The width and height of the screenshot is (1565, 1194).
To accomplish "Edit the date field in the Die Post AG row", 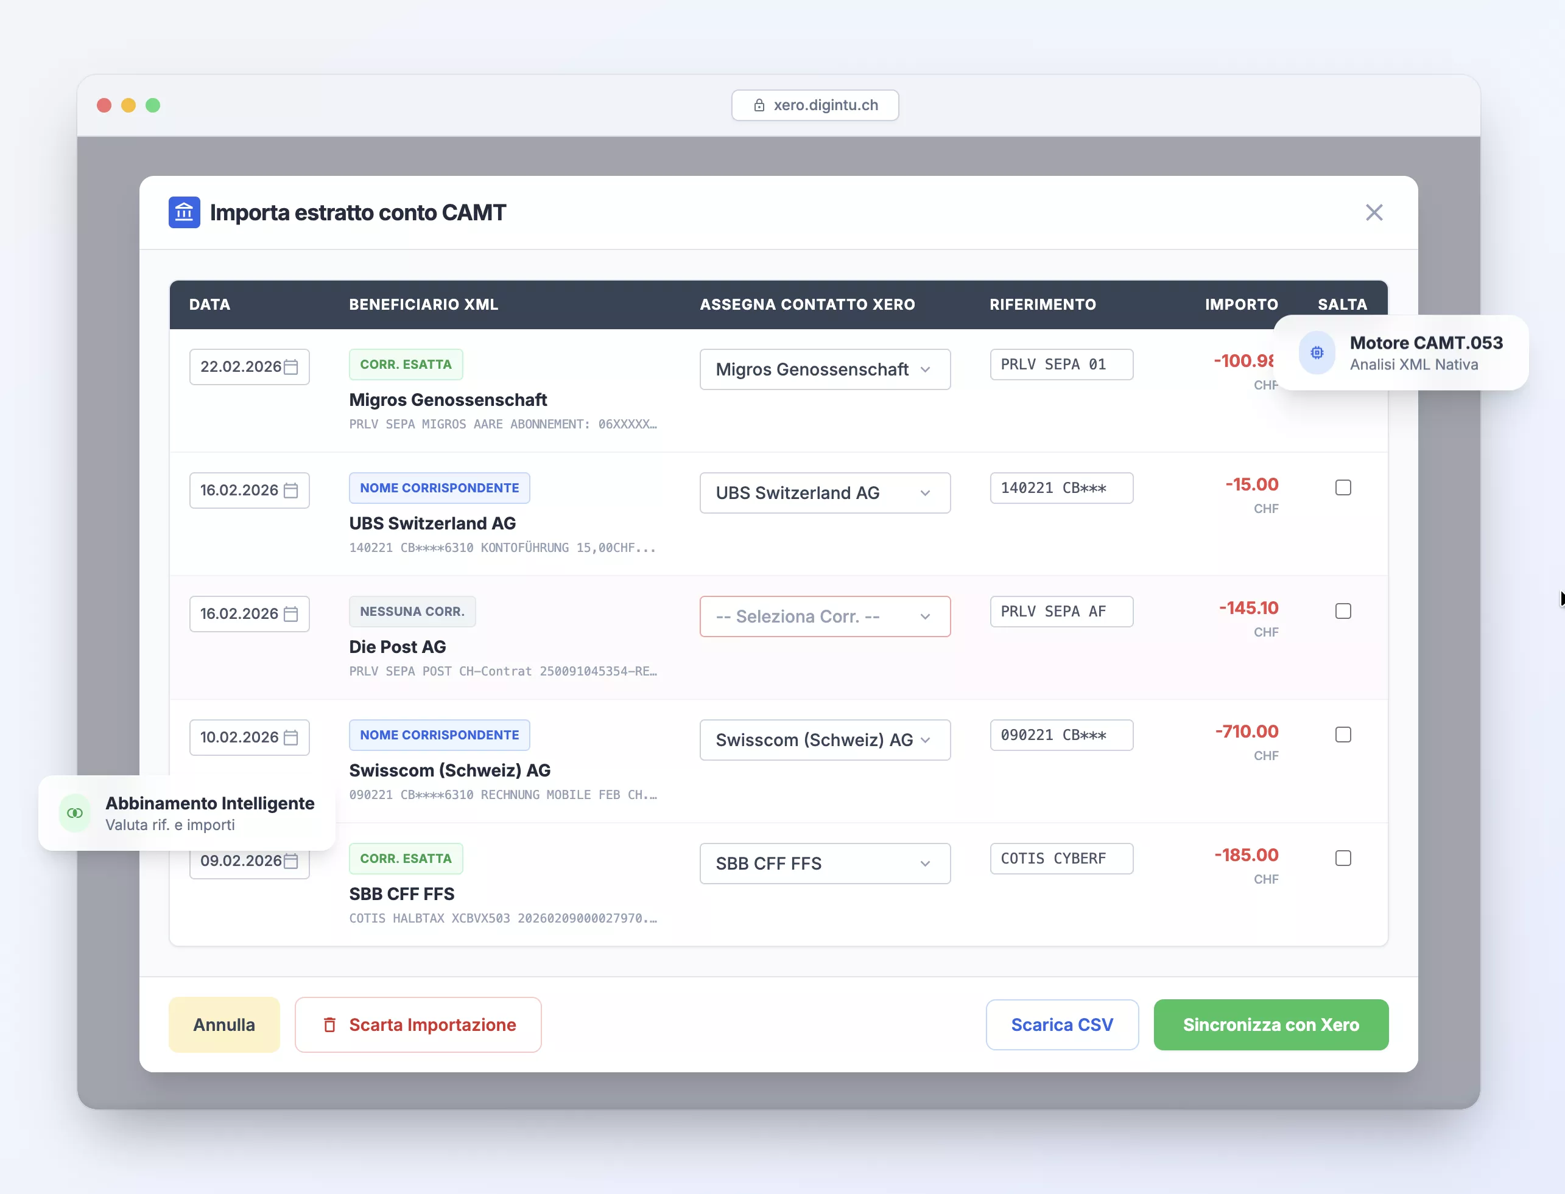I will [249, 614].
